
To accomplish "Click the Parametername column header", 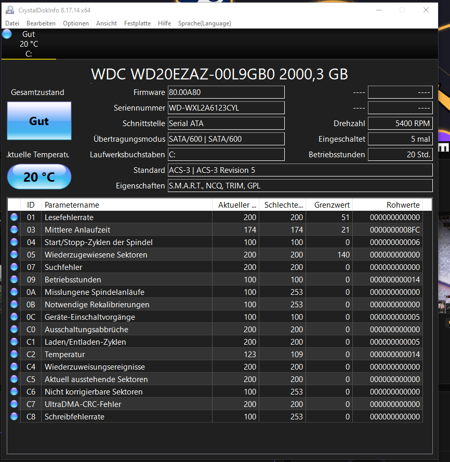I will pos(127,205).
